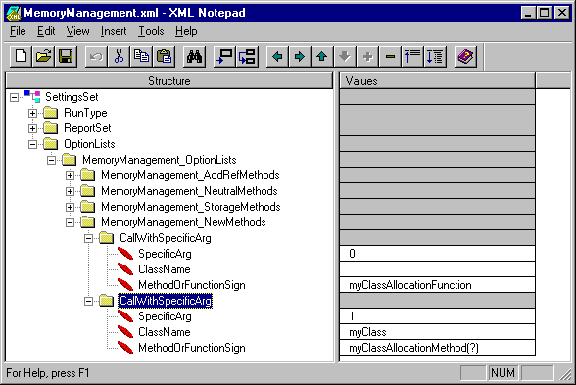Open the Help menu

coord(186,31)
